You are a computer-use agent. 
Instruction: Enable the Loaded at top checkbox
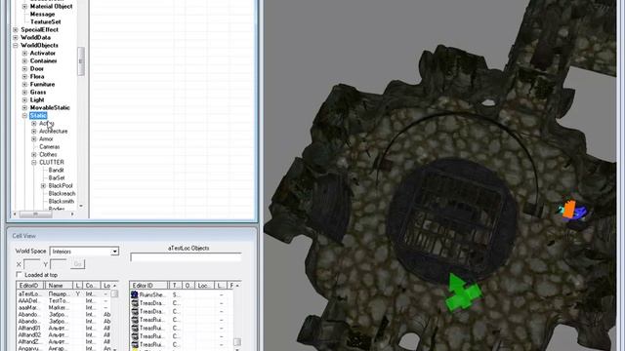(19, 275)
